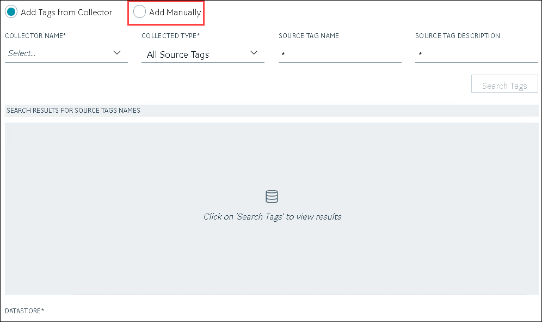This screenshot has width=542, height=322.
Task: Open the Collector Name Select... dropdown
Action: coord(66,53)
